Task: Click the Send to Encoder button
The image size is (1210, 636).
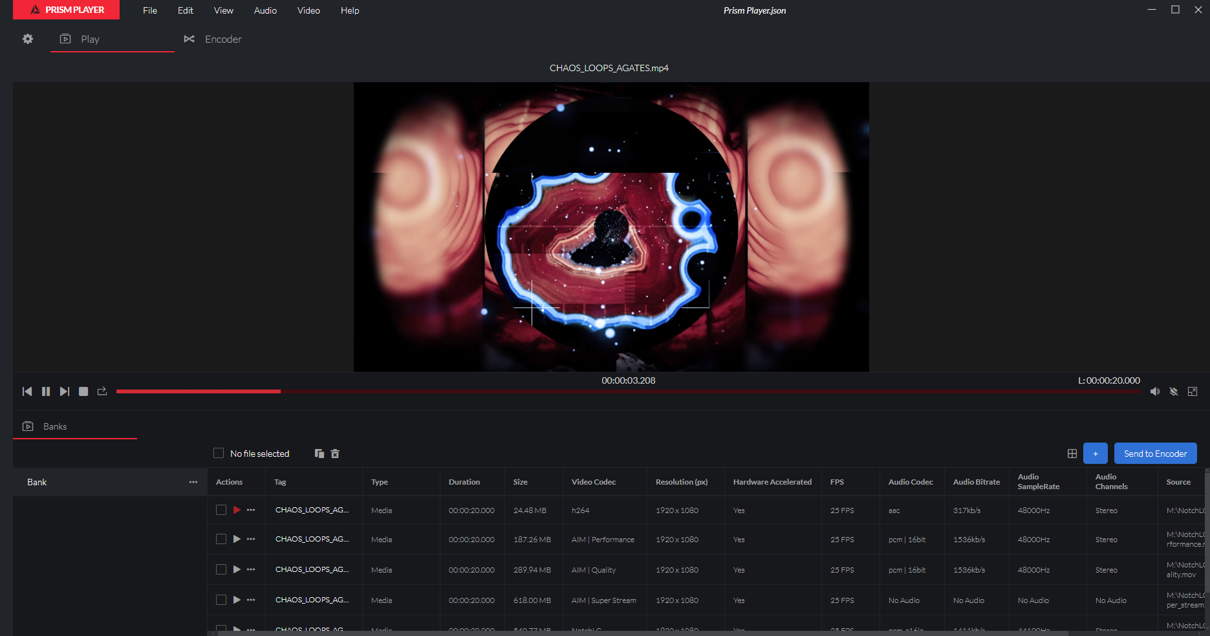Action: click(x=1155, y=454)
